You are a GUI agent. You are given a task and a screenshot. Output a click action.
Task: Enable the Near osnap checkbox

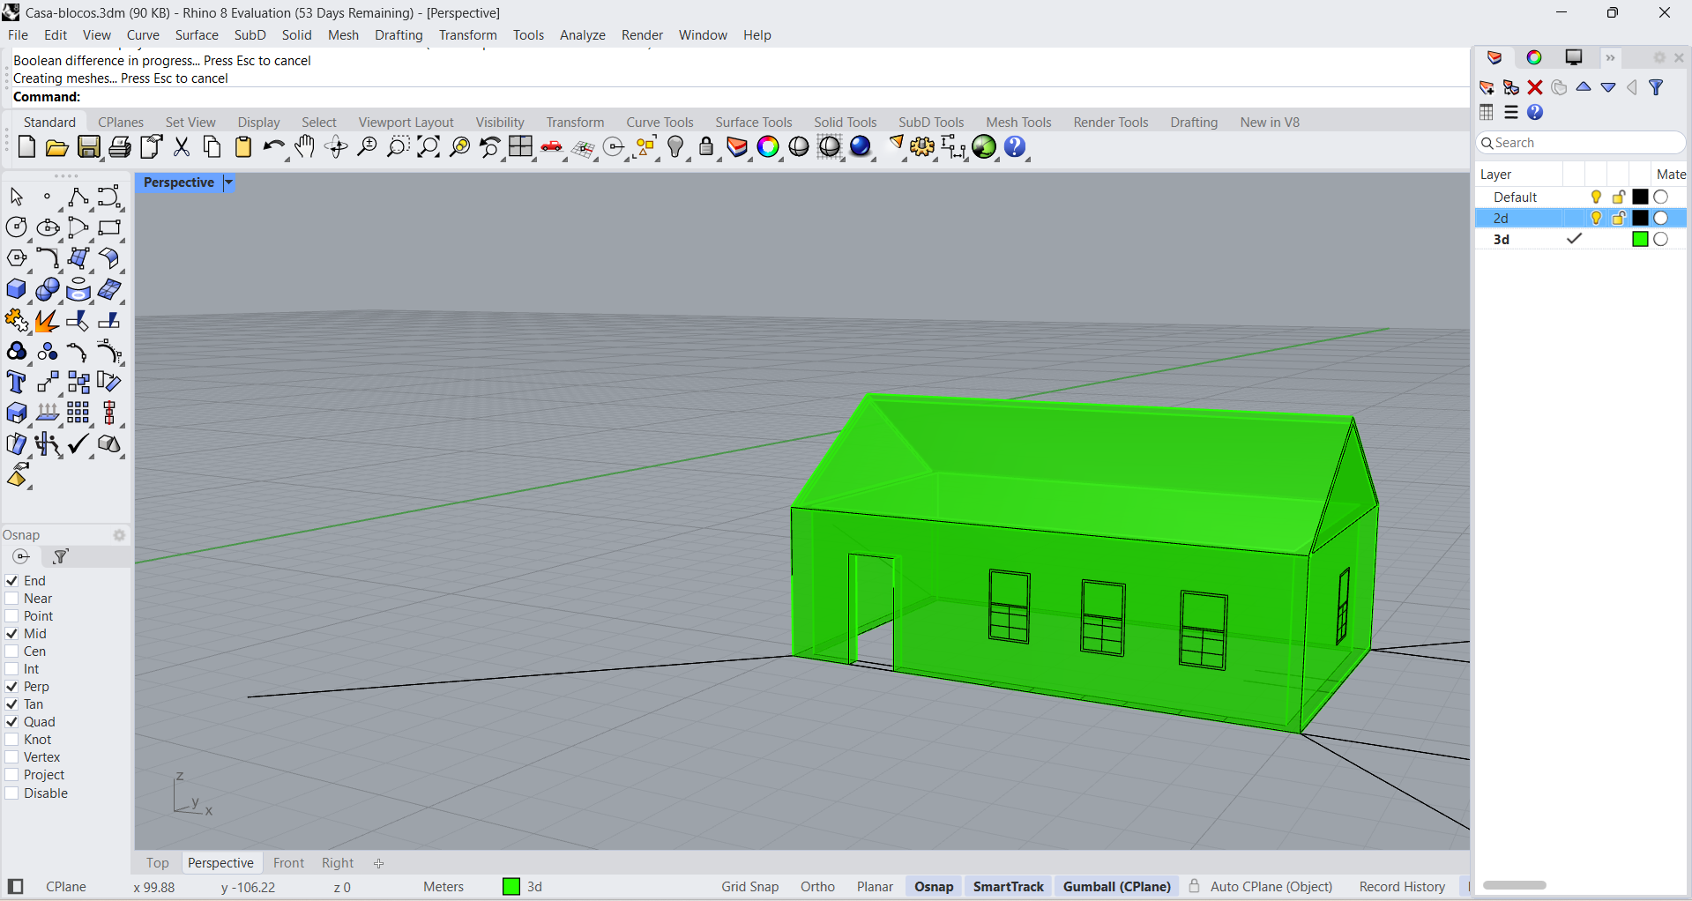coord(12,599)
